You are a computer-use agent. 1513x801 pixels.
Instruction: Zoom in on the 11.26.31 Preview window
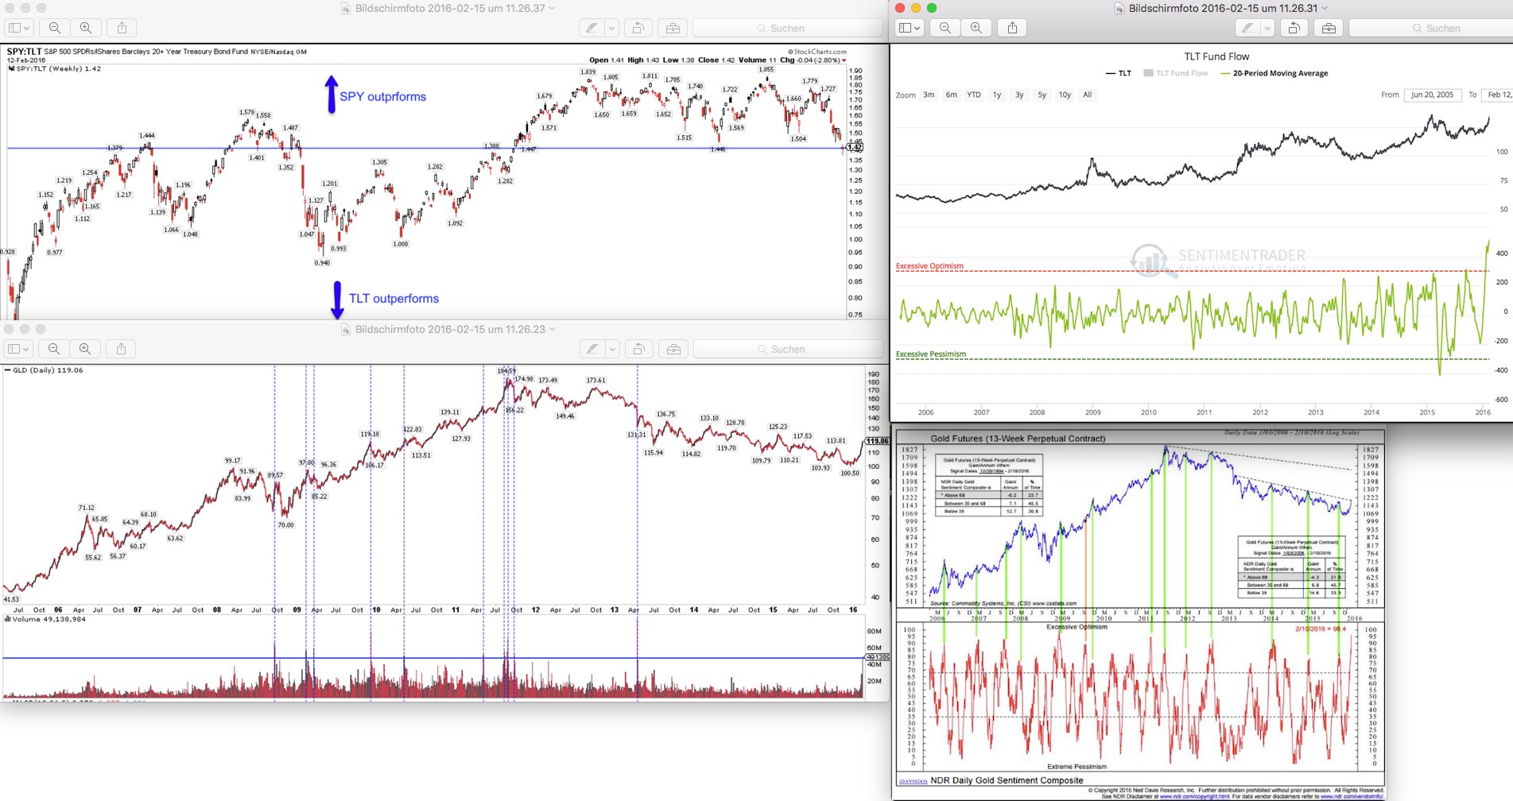(976, 28)
